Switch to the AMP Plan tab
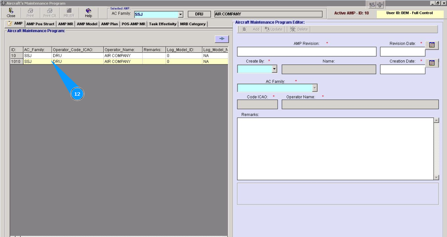The width and height of the screenshot is (447, 237). click(109, 24)
